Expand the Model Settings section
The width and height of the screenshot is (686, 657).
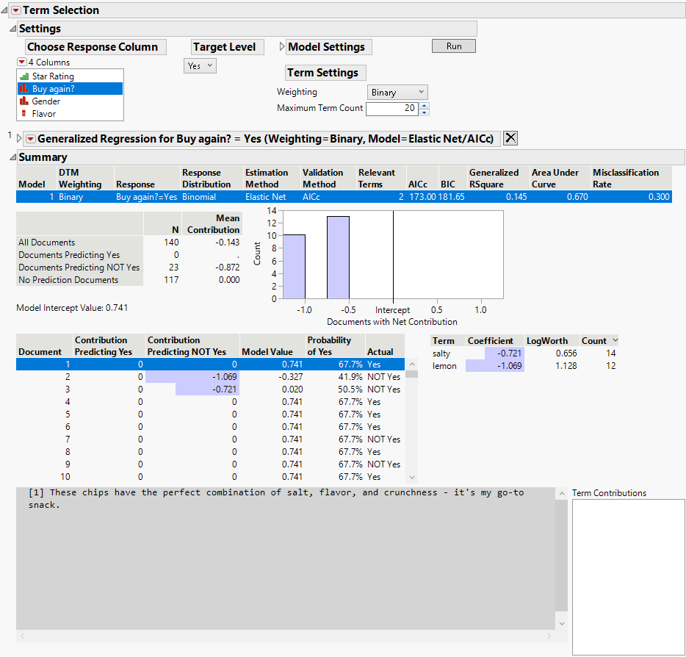point(283,47)
